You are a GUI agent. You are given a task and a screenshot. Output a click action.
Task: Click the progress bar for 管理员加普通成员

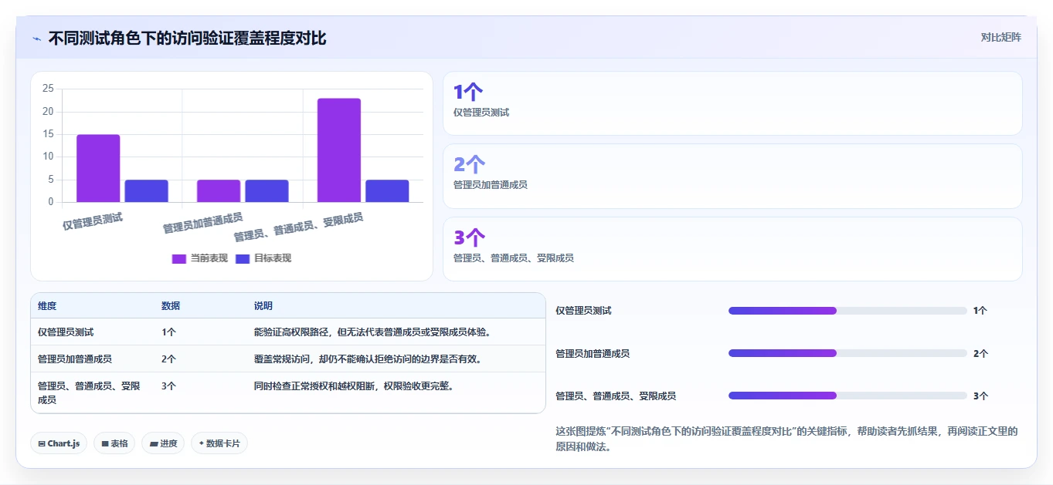pyautogui.click(x=847, y=353)
